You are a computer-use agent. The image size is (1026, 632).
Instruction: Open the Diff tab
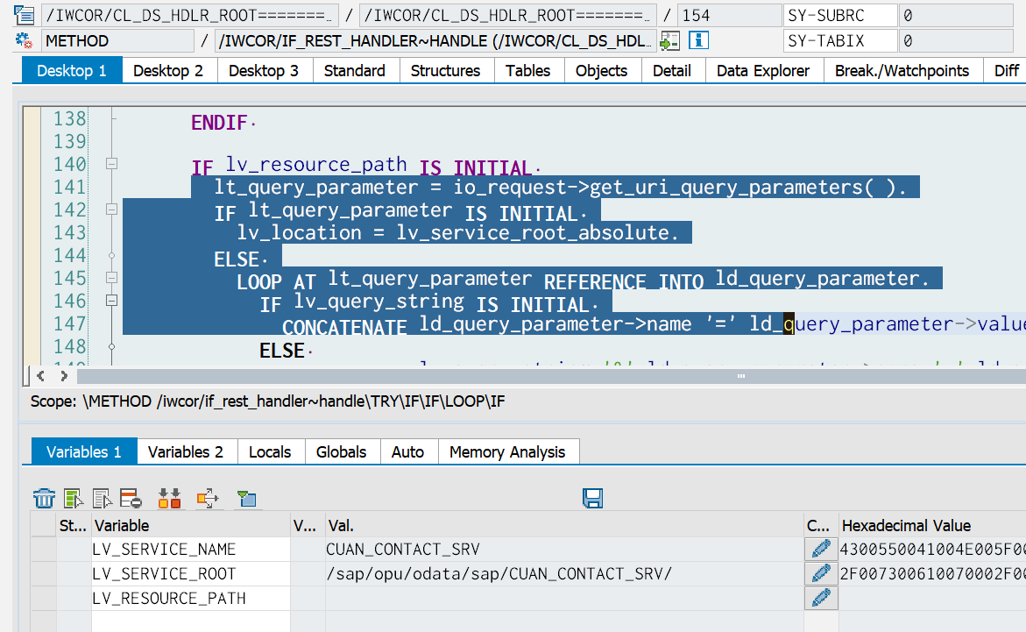1007,70
